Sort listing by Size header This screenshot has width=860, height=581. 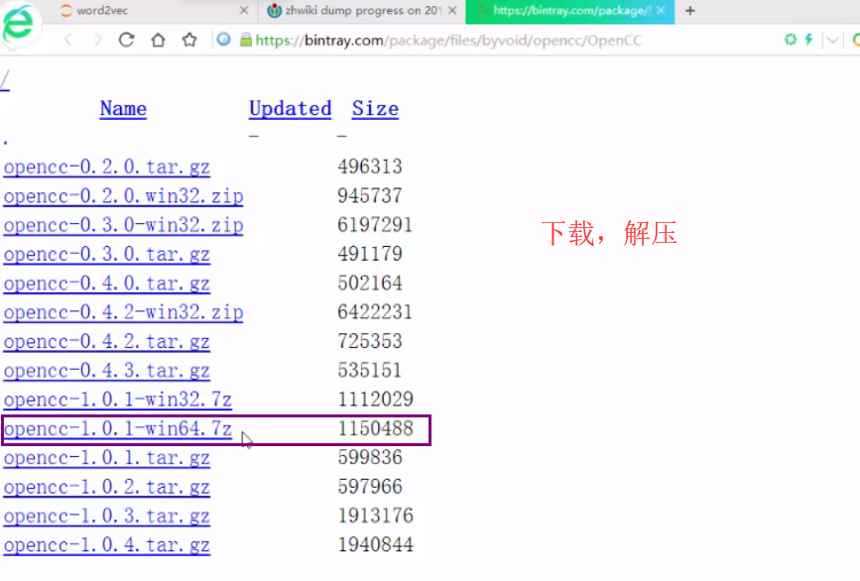pos(375,108)
